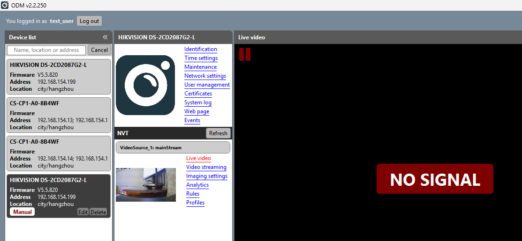Click the Manual badge on selected device

pos(23,212)
